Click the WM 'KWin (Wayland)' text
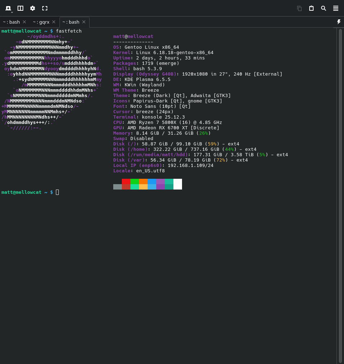This screenshot has width=344, height=364. click(x=145, y=85)
